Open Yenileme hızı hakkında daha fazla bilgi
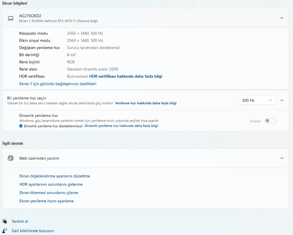293x235 pixels. (x=146, y=103)
